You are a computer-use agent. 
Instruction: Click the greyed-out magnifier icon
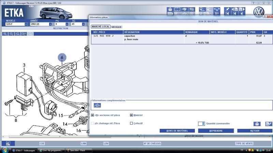coord(30,34)
